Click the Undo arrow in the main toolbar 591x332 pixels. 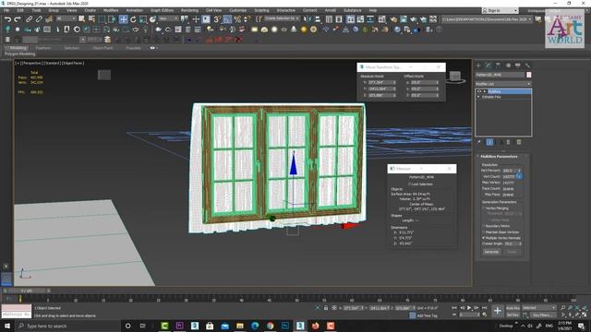click(7, 19)
